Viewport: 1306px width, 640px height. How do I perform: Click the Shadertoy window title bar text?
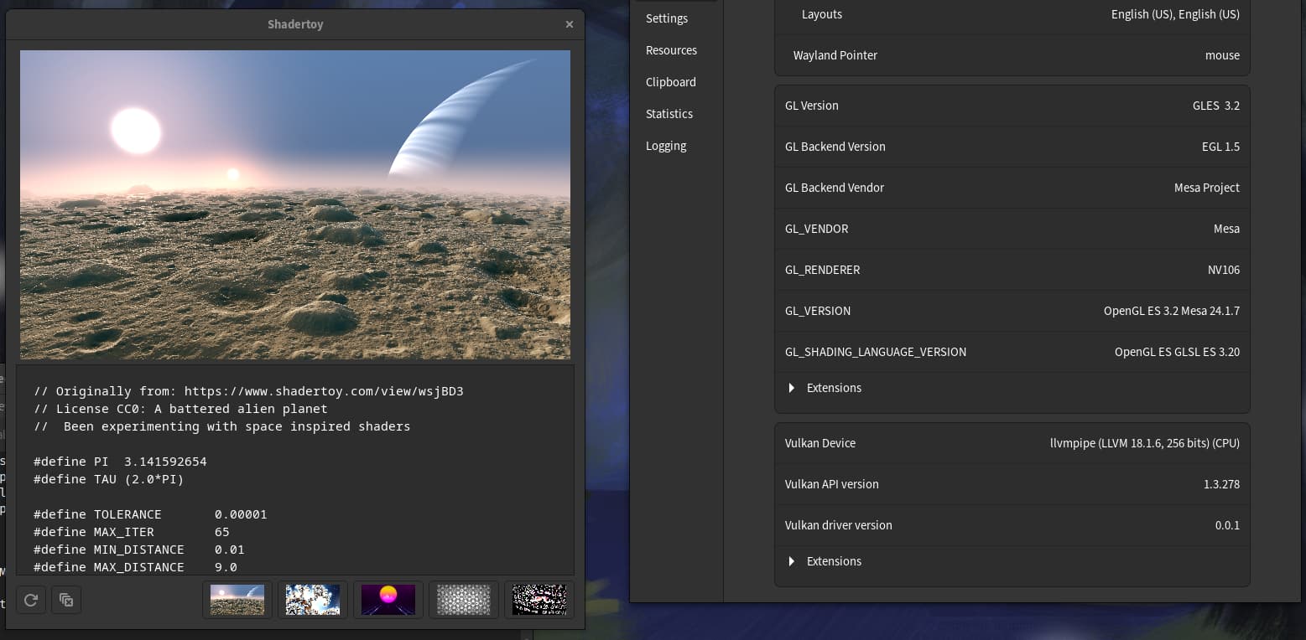point(295,24)
